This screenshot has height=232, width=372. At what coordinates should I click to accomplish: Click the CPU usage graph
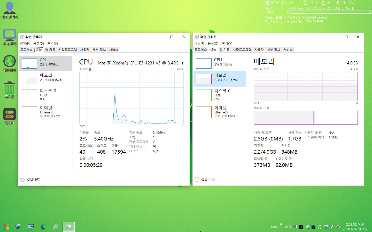(x=131, y=98)
